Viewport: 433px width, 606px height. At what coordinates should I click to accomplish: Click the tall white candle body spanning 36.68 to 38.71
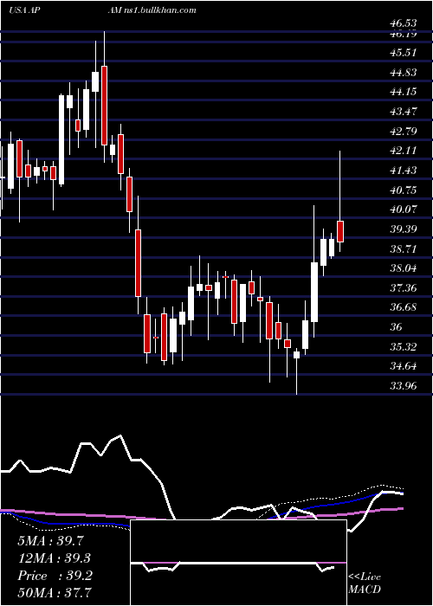click(x=314, y=293)
